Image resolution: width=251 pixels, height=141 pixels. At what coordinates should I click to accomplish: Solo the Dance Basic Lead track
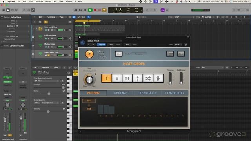[49, 56]
